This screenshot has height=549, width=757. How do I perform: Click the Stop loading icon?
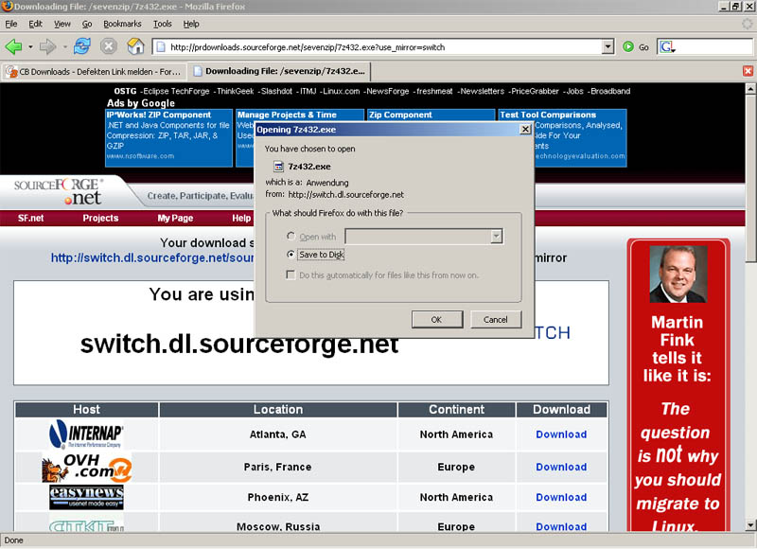(x=109, y=46)
